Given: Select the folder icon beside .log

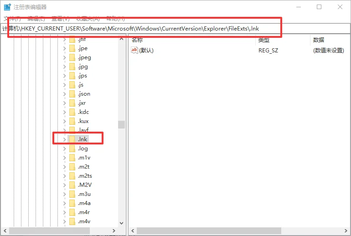Looking at the screenshot, I should [x=72, y=149].
